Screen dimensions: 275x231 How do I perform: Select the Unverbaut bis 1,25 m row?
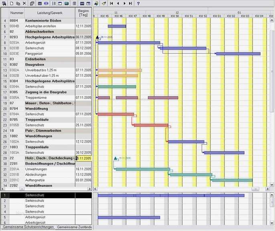47,70
